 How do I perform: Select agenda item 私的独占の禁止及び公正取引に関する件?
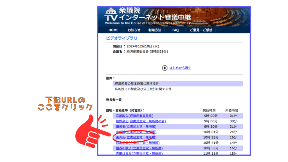tap(143, 89)
